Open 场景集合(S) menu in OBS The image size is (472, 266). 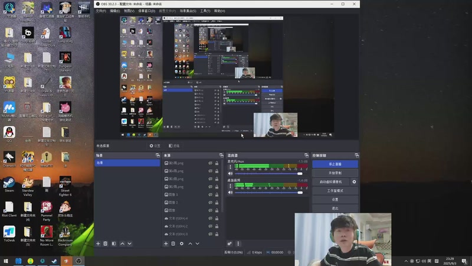[x=188, y=11]
